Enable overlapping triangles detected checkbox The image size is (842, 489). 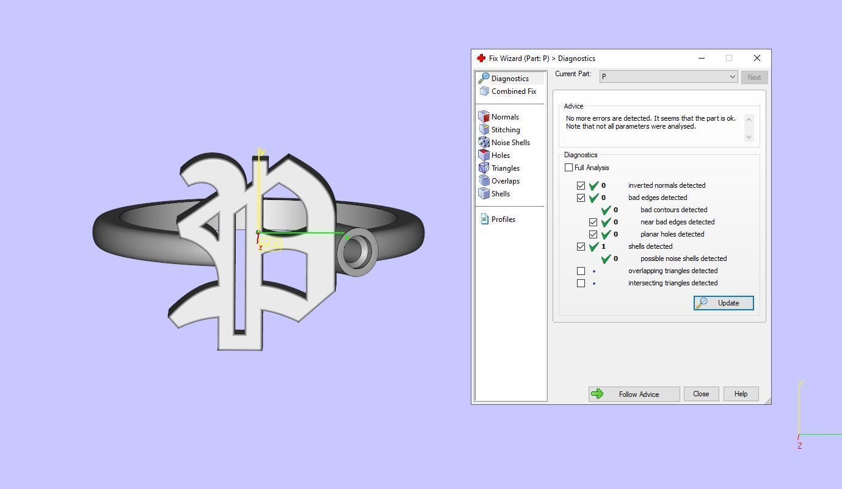pyautogui.click(x=581, y=271)
